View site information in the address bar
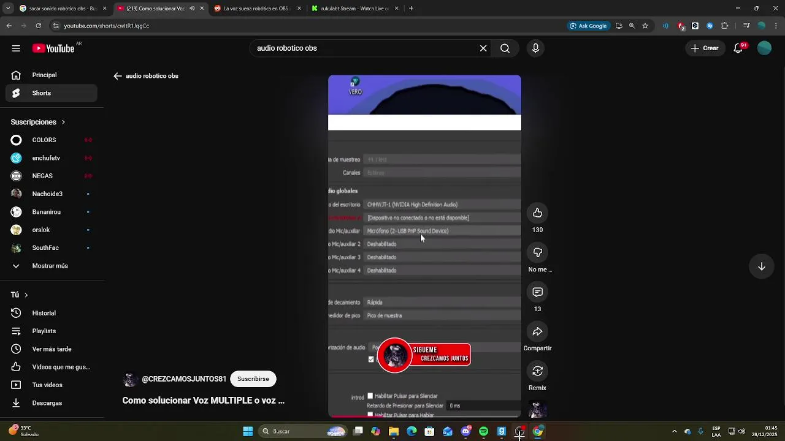This screenshot has width=785, height=441. (56, 26)
